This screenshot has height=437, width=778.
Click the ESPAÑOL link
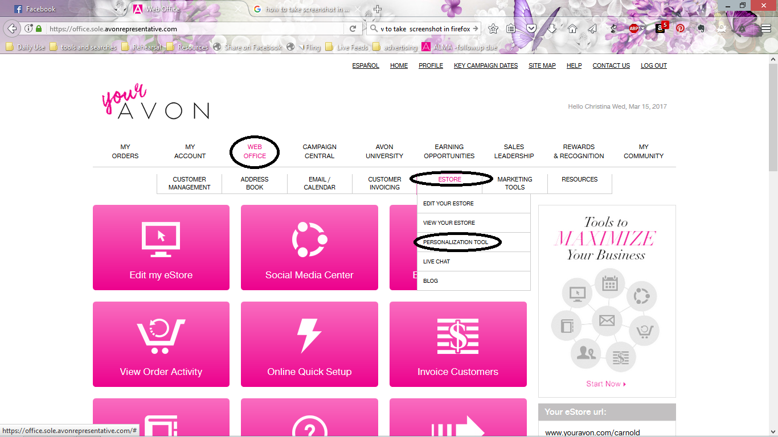pos(366,65)
